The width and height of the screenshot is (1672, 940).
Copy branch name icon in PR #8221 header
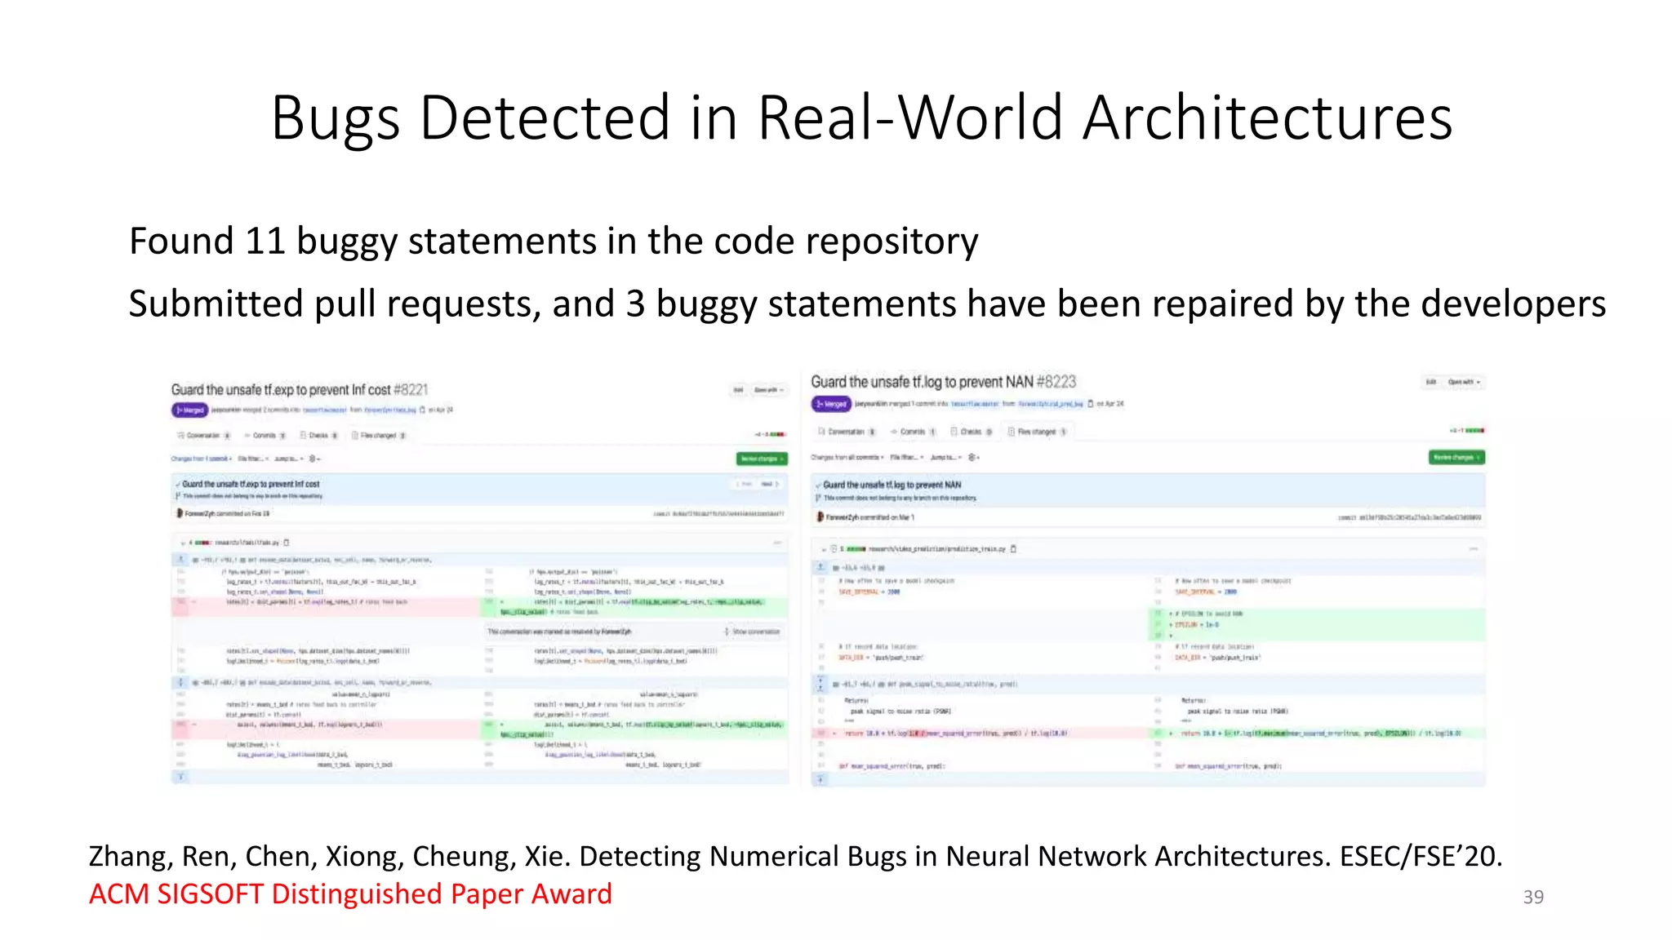[x=422, y=410]
